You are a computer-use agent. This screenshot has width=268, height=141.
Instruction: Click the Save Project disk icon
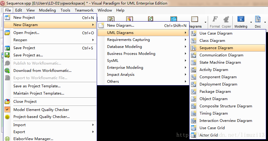[7, 48]
